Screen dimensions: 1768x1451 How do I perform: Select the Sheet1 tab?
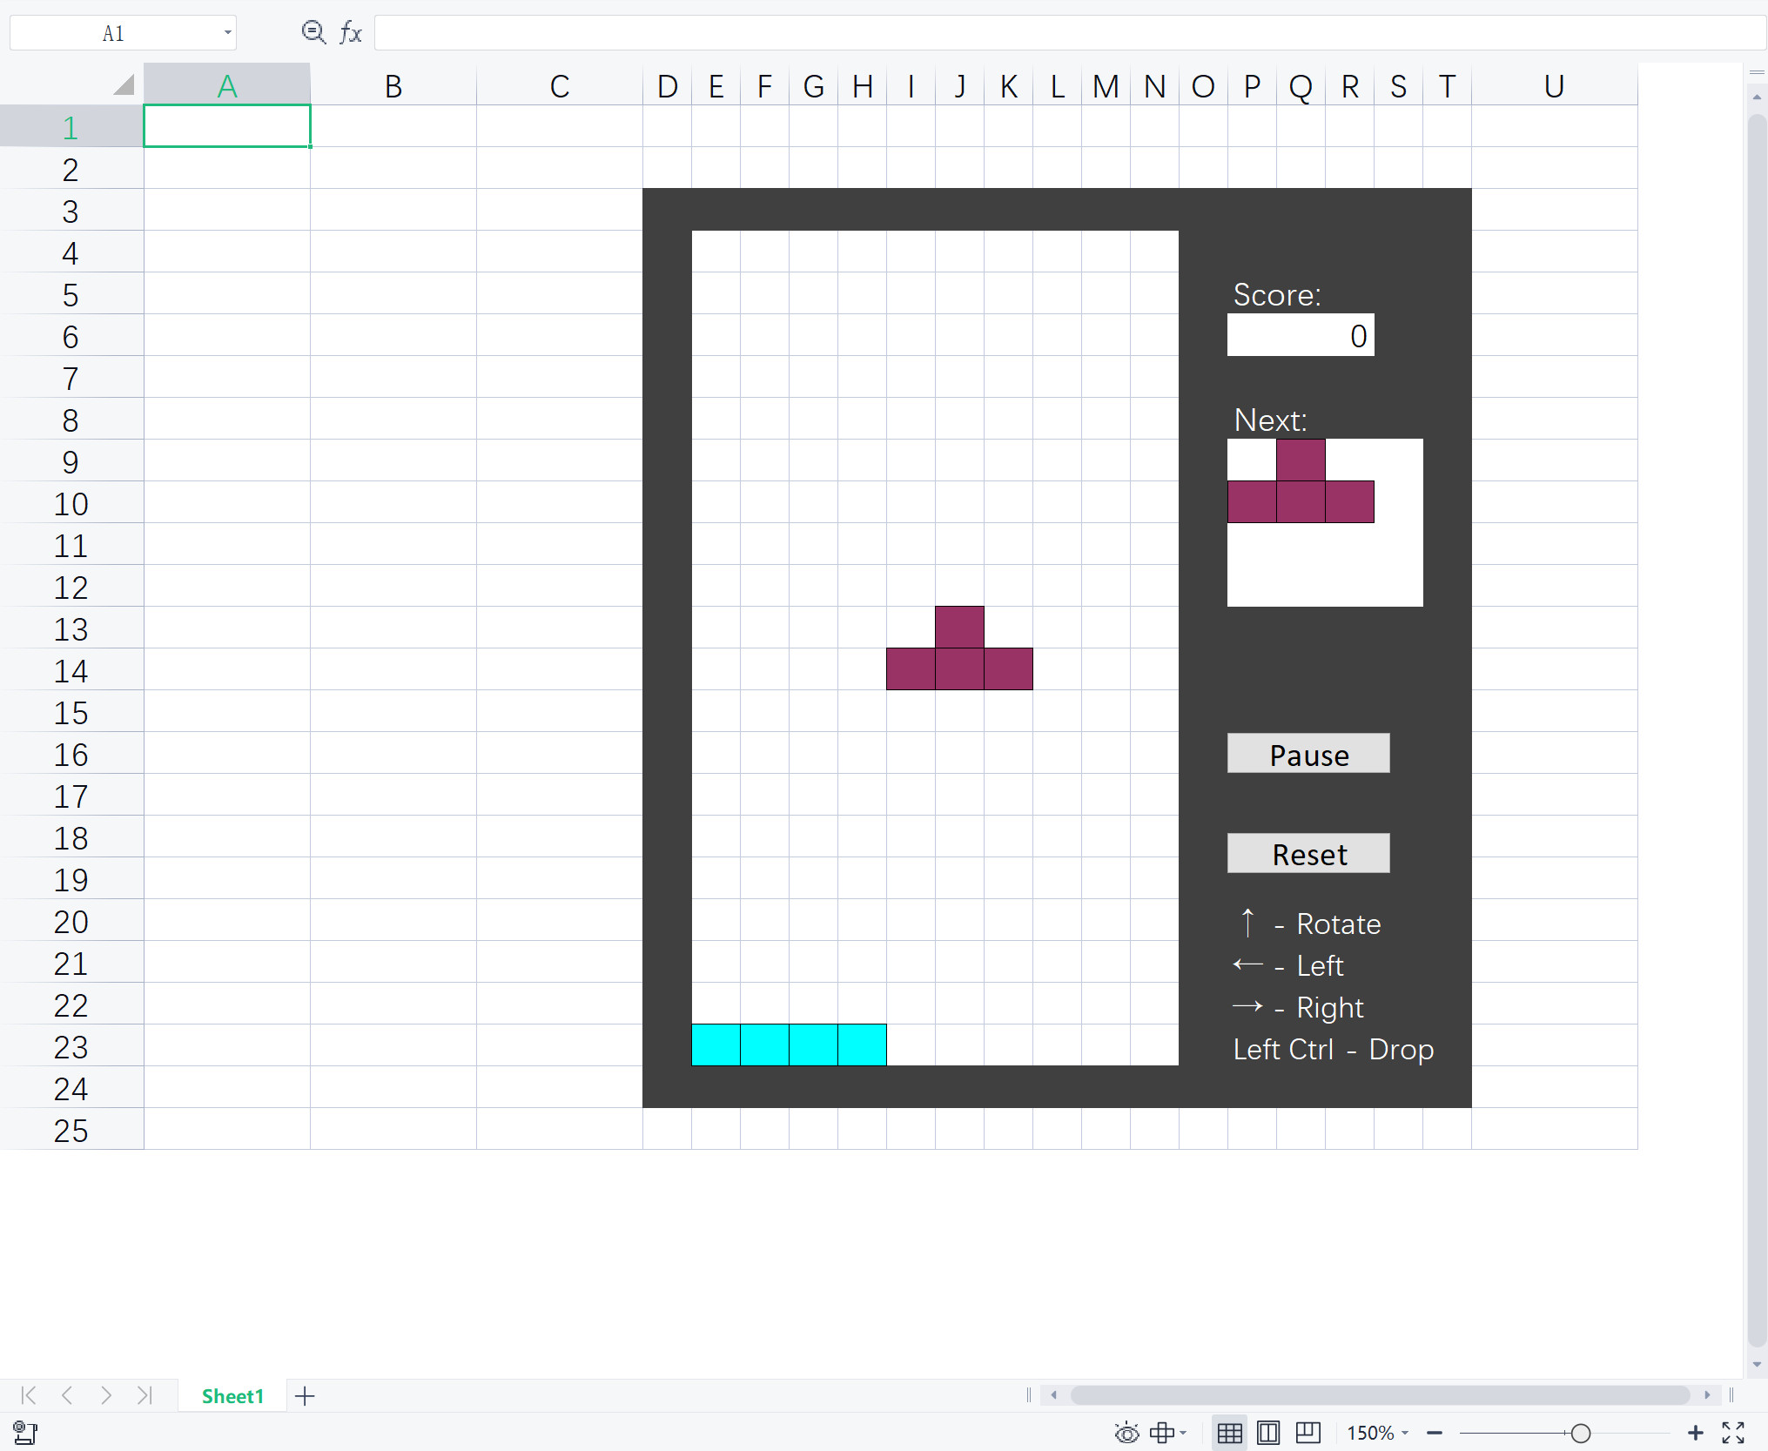coord(232,1396)
